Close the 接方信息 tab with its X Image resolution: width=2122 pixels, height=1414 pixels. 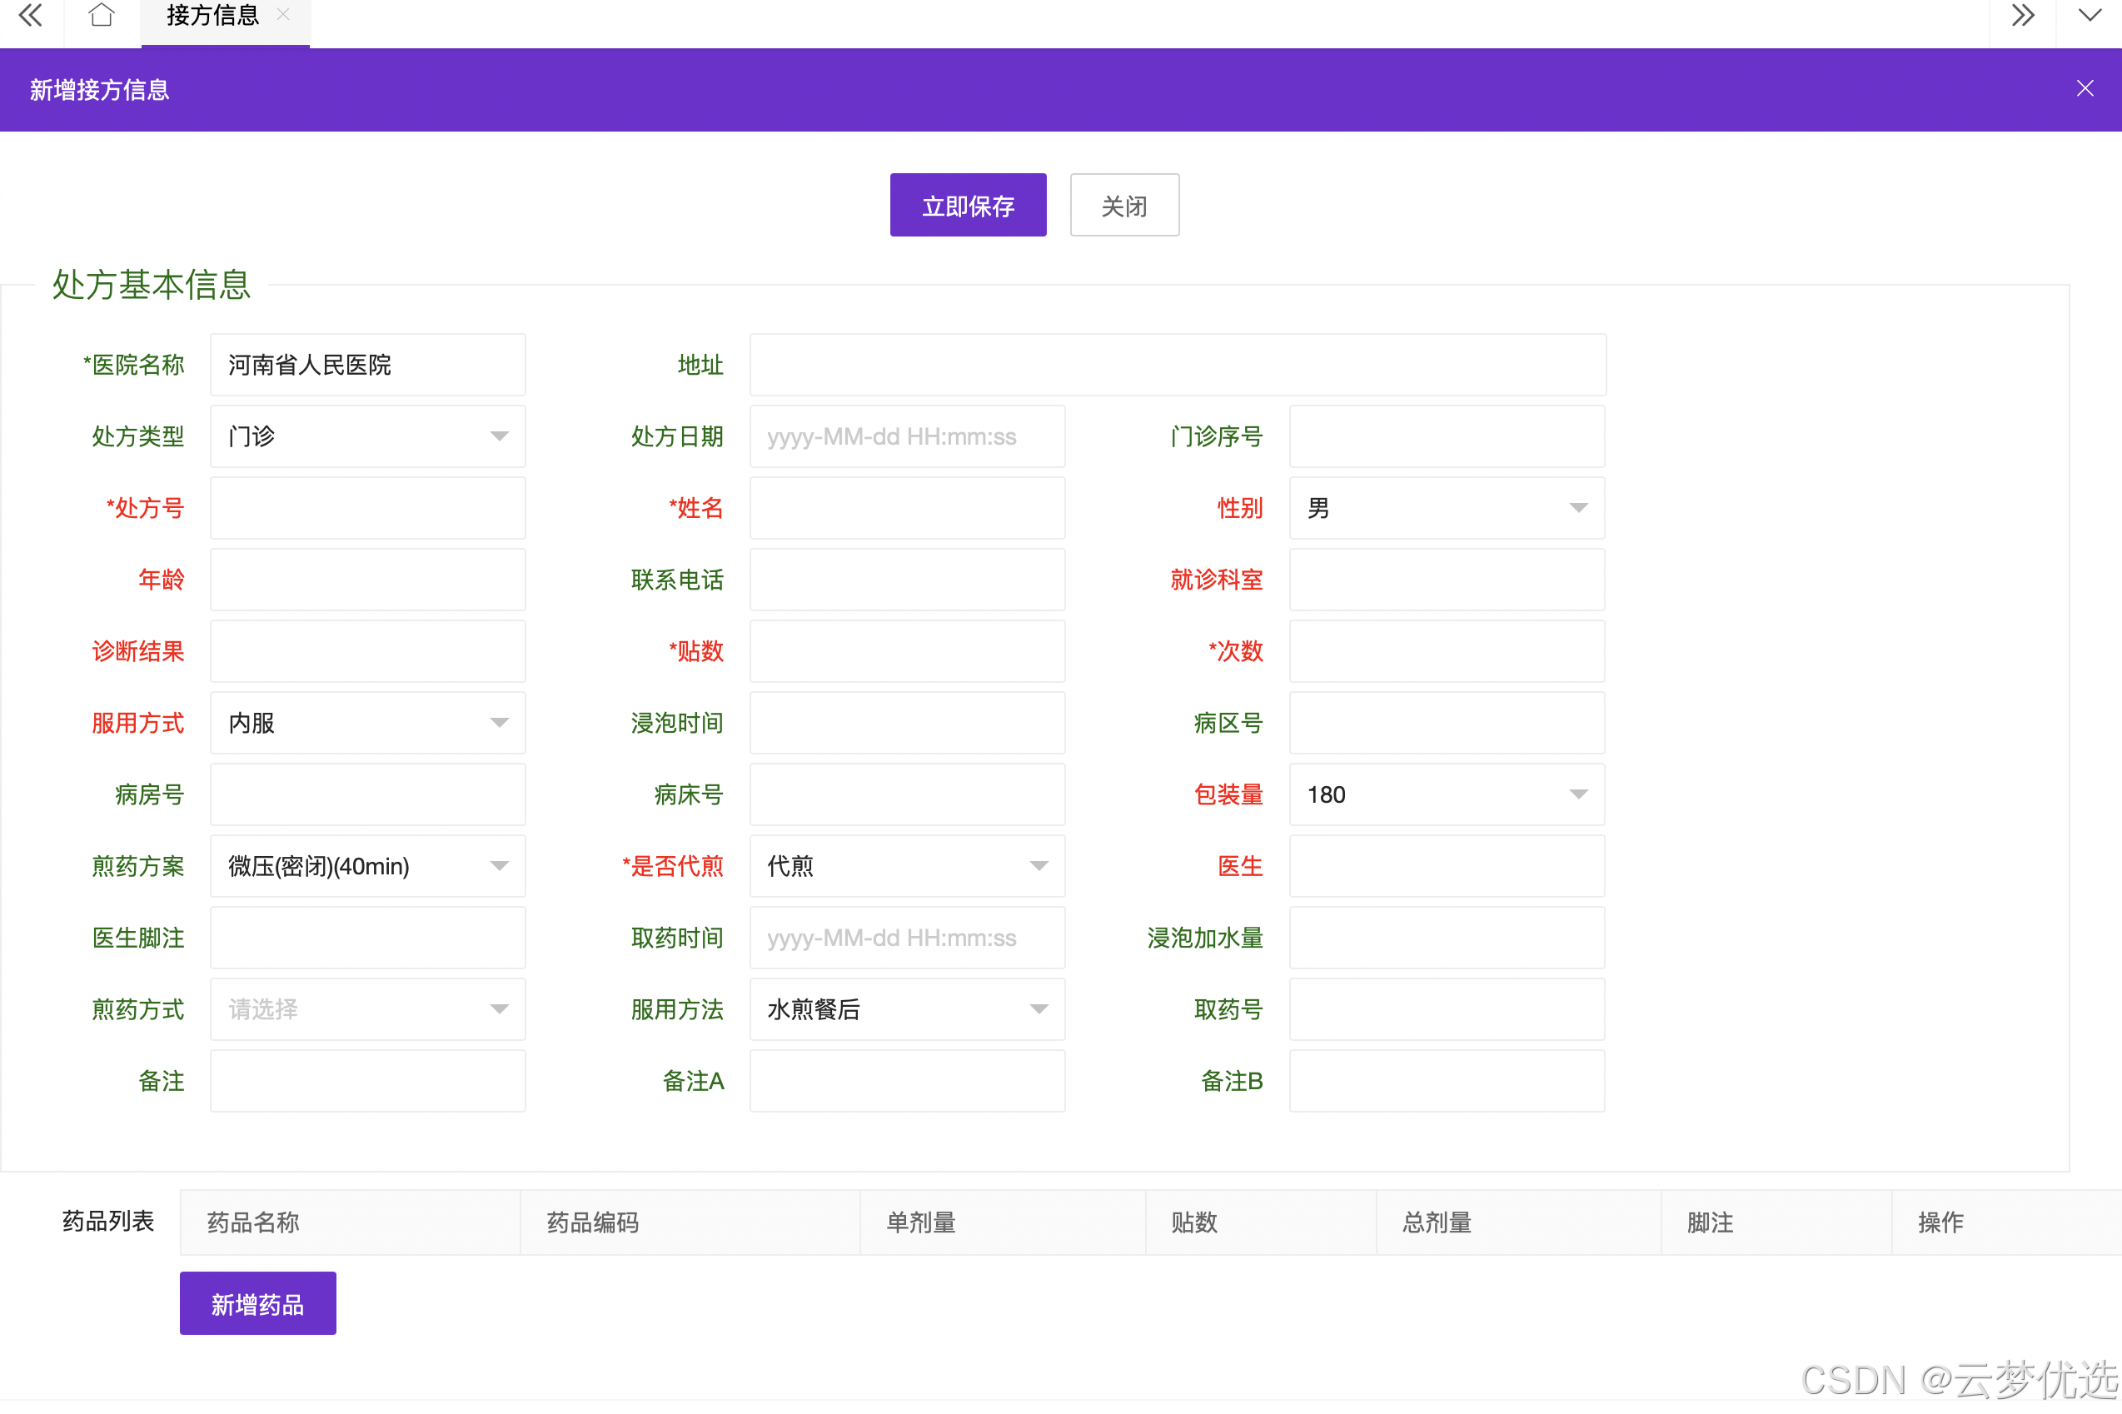pyautogui.click(x=283, y=14)
